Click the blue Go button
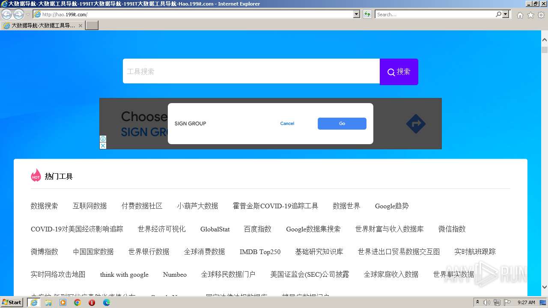 (342, 124)
